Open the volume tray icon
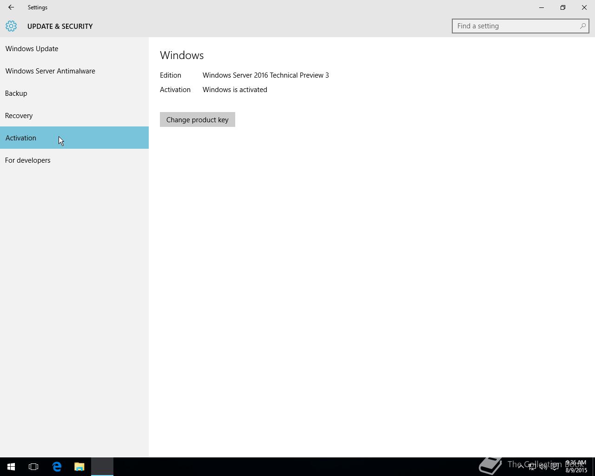 coord(543,467)
